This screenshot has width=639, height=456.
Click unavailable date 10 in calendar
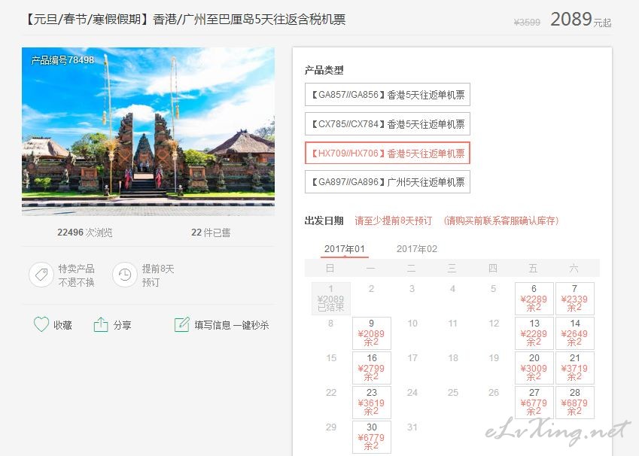pos(412,323)
